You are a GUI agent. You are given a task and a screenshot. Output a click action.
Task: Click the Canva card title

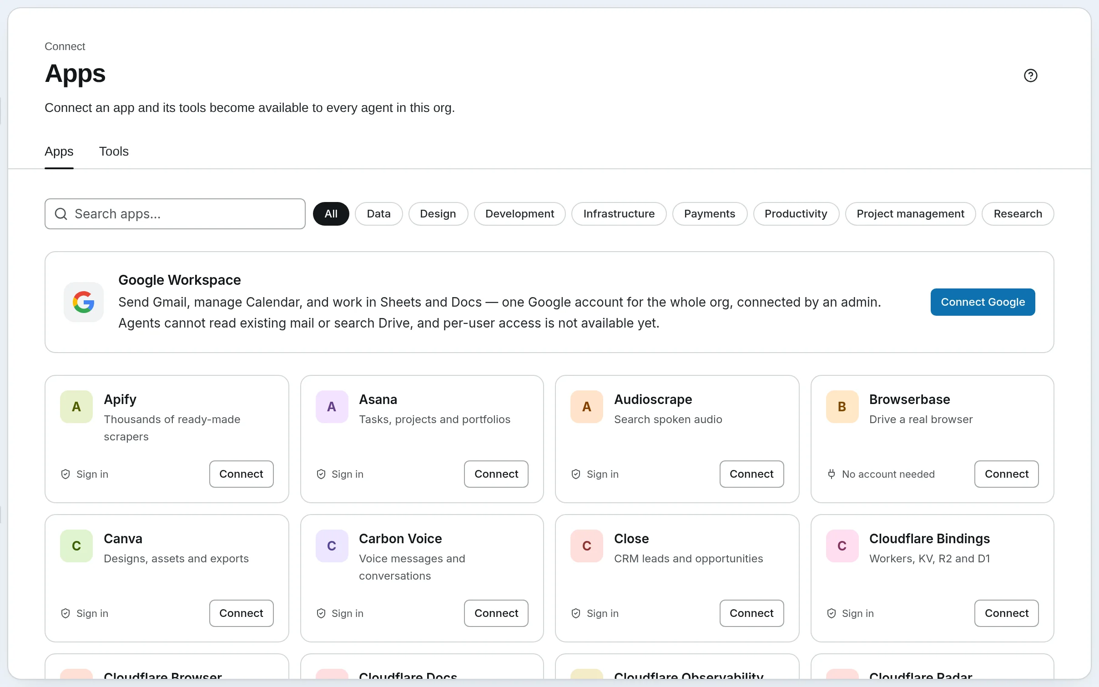(123, 539)
